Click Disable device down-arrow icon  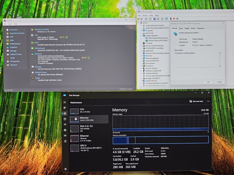click(177, 19)
